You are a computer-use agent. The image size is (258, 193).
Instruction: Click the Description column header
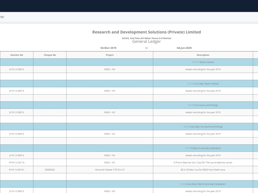click(x=203, y=55)
